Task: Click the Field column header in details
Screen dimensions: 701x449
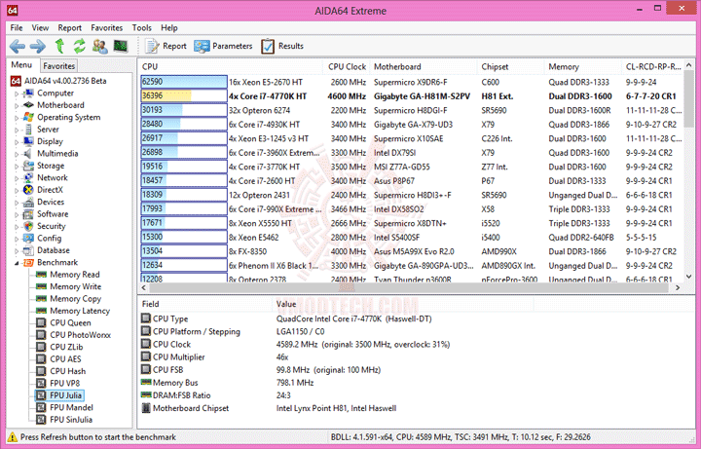Action: (205, 304)
